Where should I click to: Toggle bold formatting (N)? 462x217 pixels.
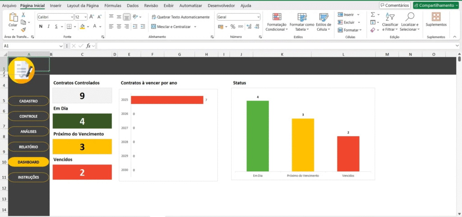coord(41,27)
